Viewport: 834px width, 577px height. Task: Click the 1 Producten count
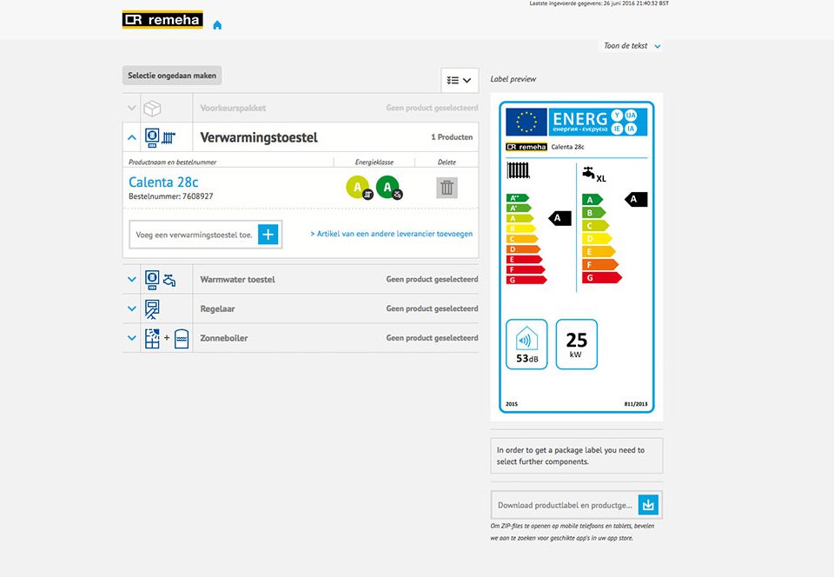coord(452,137)
